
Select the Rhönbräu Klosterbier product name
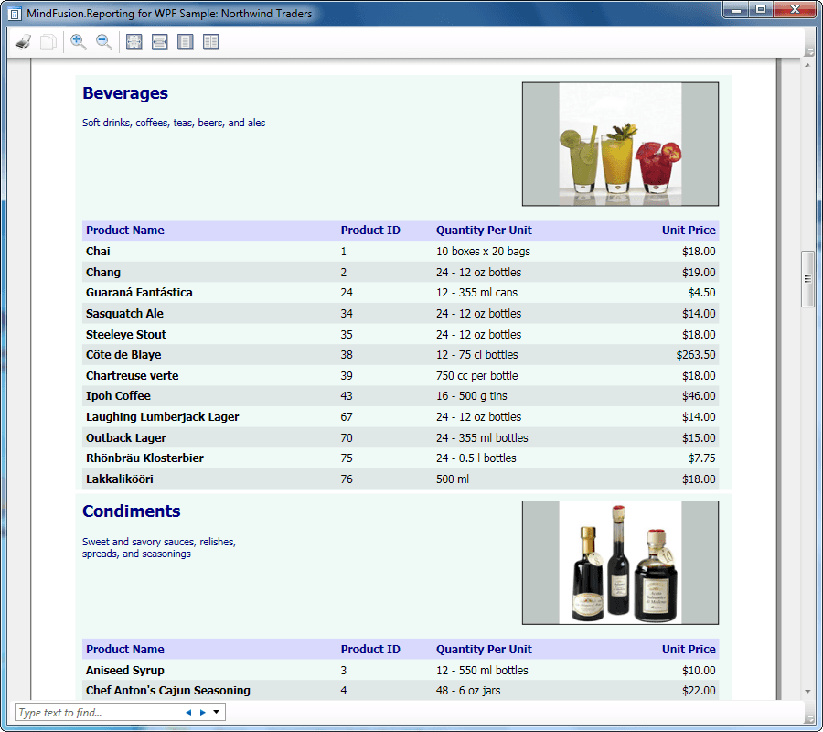click(144, 458)
